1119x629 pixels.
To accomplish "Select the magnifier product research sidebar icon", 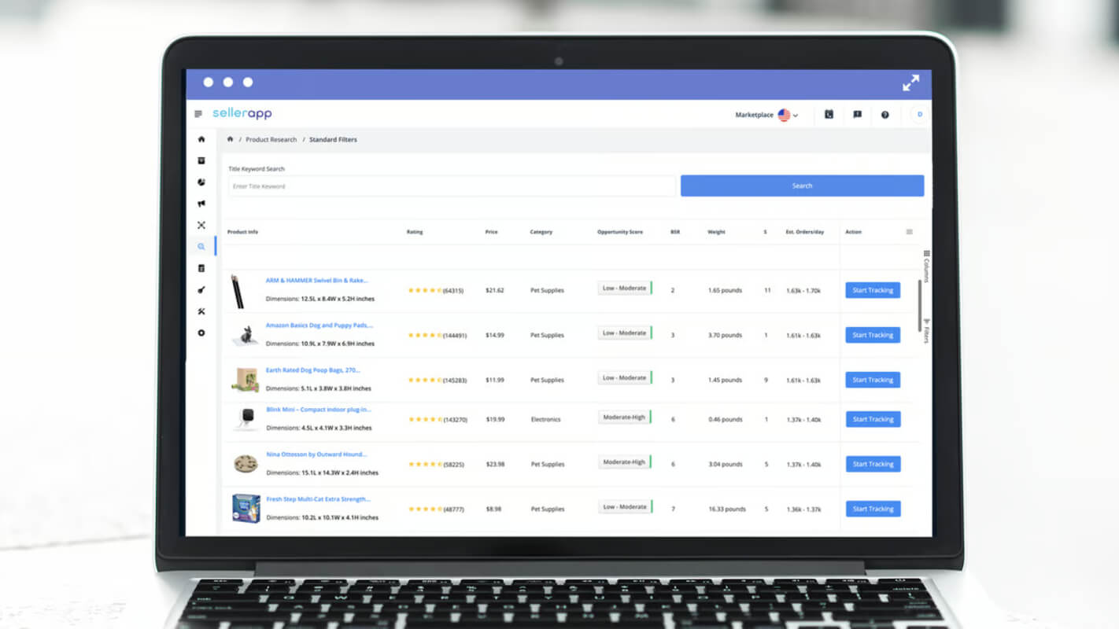I will pyautogui.click(x=201, y=247).
